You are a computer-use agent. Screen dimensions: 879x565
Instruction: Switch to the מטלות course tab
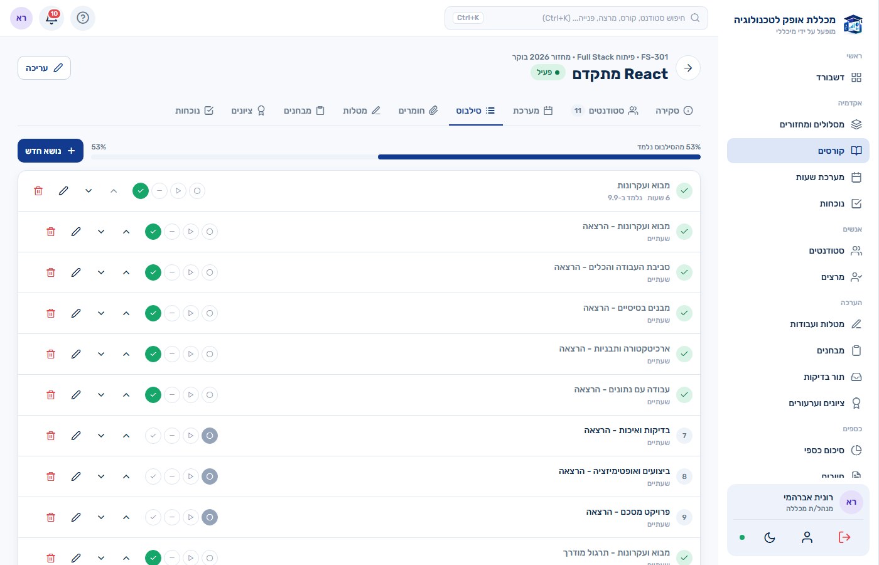click(362, 110)
